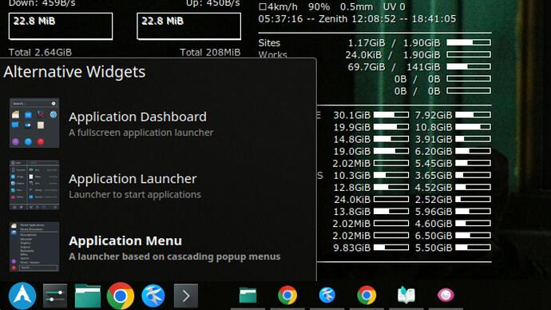Switch to the pink round icon task
Image resolution: width=551 pixels, height=310 pixels.
446,296
